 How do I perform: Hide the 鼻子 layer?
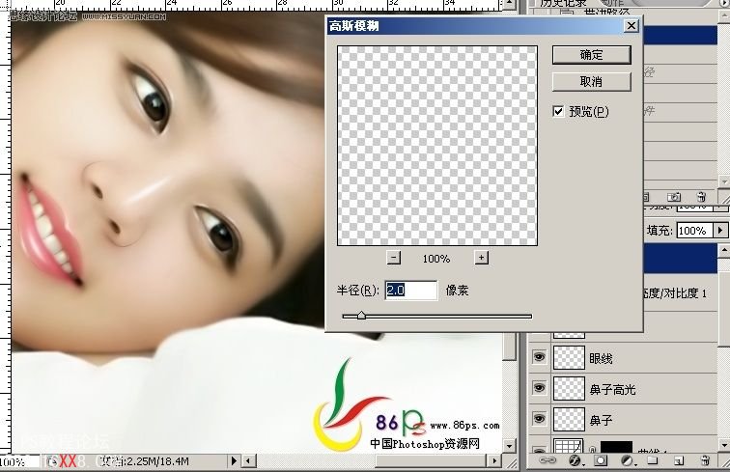pyautogui.click(x=539, y=420)
